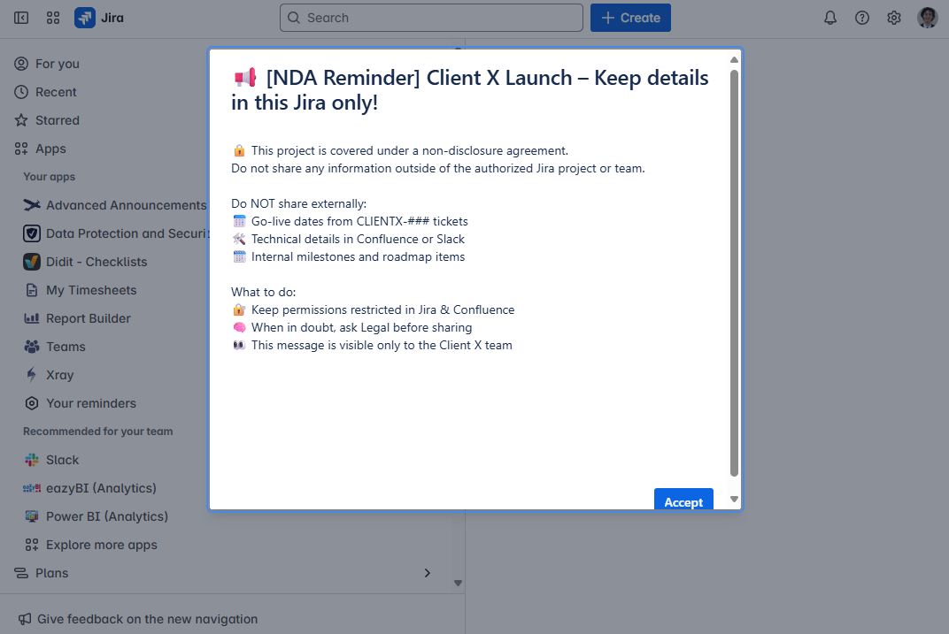Open the app switcher grid icon
Screen dimensions: 949x634
(53, 18)
